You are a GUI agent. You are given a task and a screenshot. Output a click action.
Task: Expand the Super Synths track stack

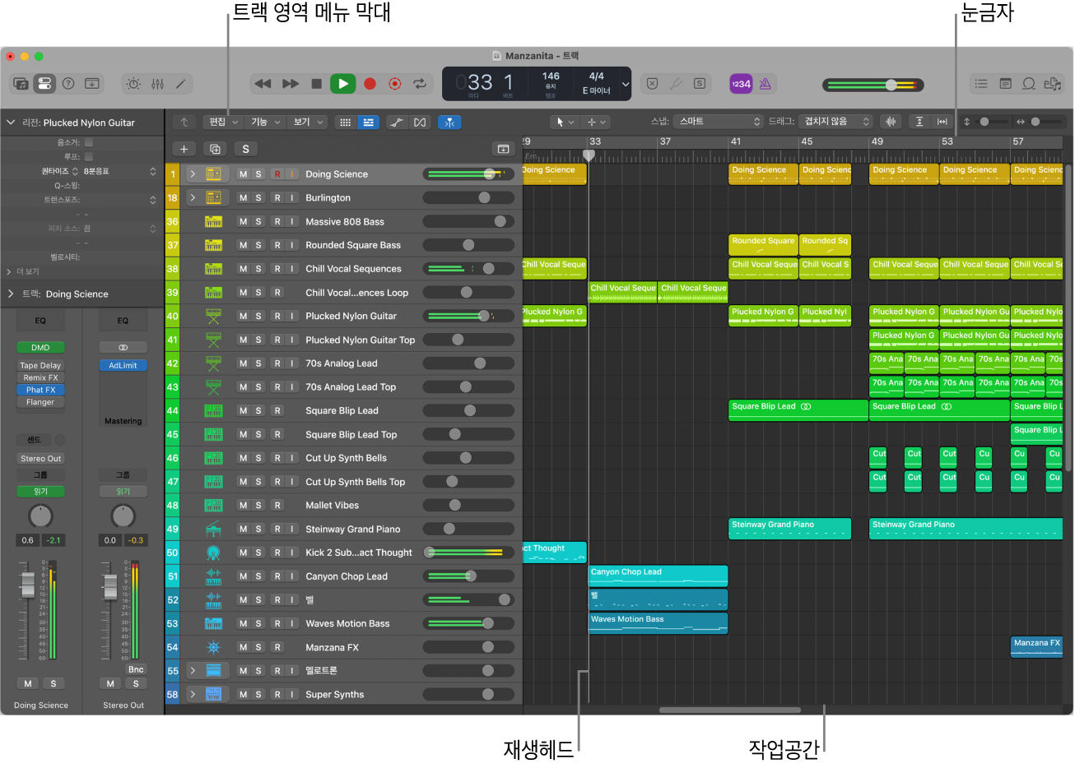(193, 695)
